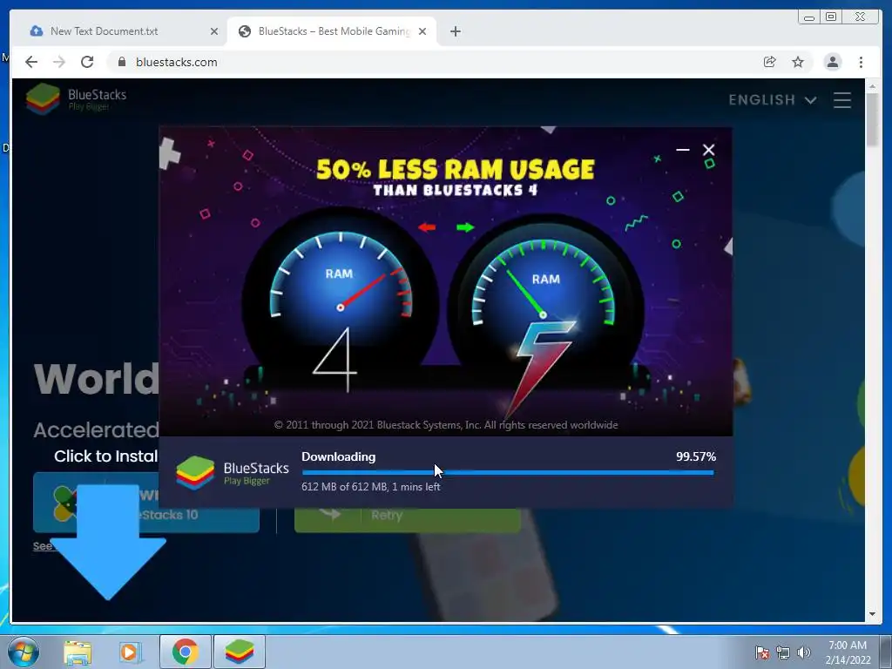This screenshot has width=892, height=669.
Task: Go back to the previous page in Chrome
Action: click(31, 62)
